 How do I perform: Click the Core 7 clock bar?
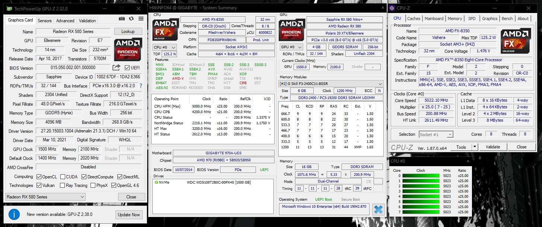coord(421,212)
